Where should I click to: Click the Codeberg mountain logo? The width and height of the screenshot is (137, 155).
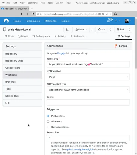click(x=6, y=21)
